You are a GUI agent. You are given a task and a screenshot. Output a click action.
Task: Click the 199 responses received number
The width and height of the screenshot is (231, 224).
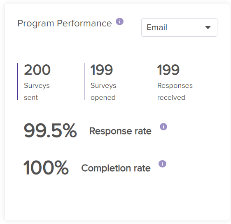pyautogui.click(x=168, y=70)
